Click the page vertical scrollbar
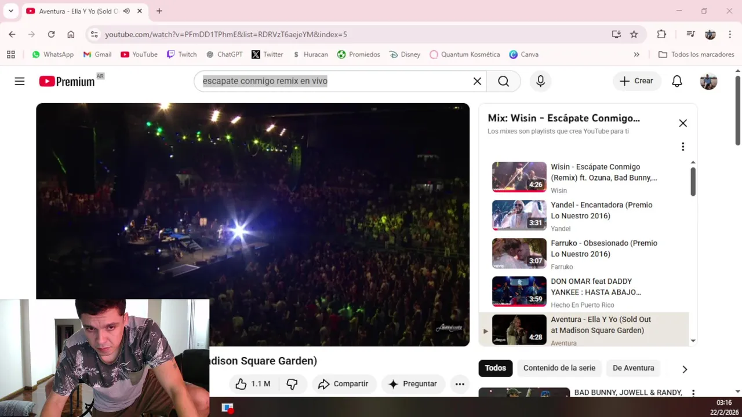742x417 pixels. pos(738,110)
